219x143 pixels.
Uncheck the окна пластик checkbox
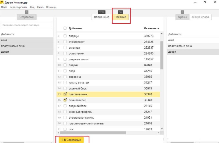65,100
